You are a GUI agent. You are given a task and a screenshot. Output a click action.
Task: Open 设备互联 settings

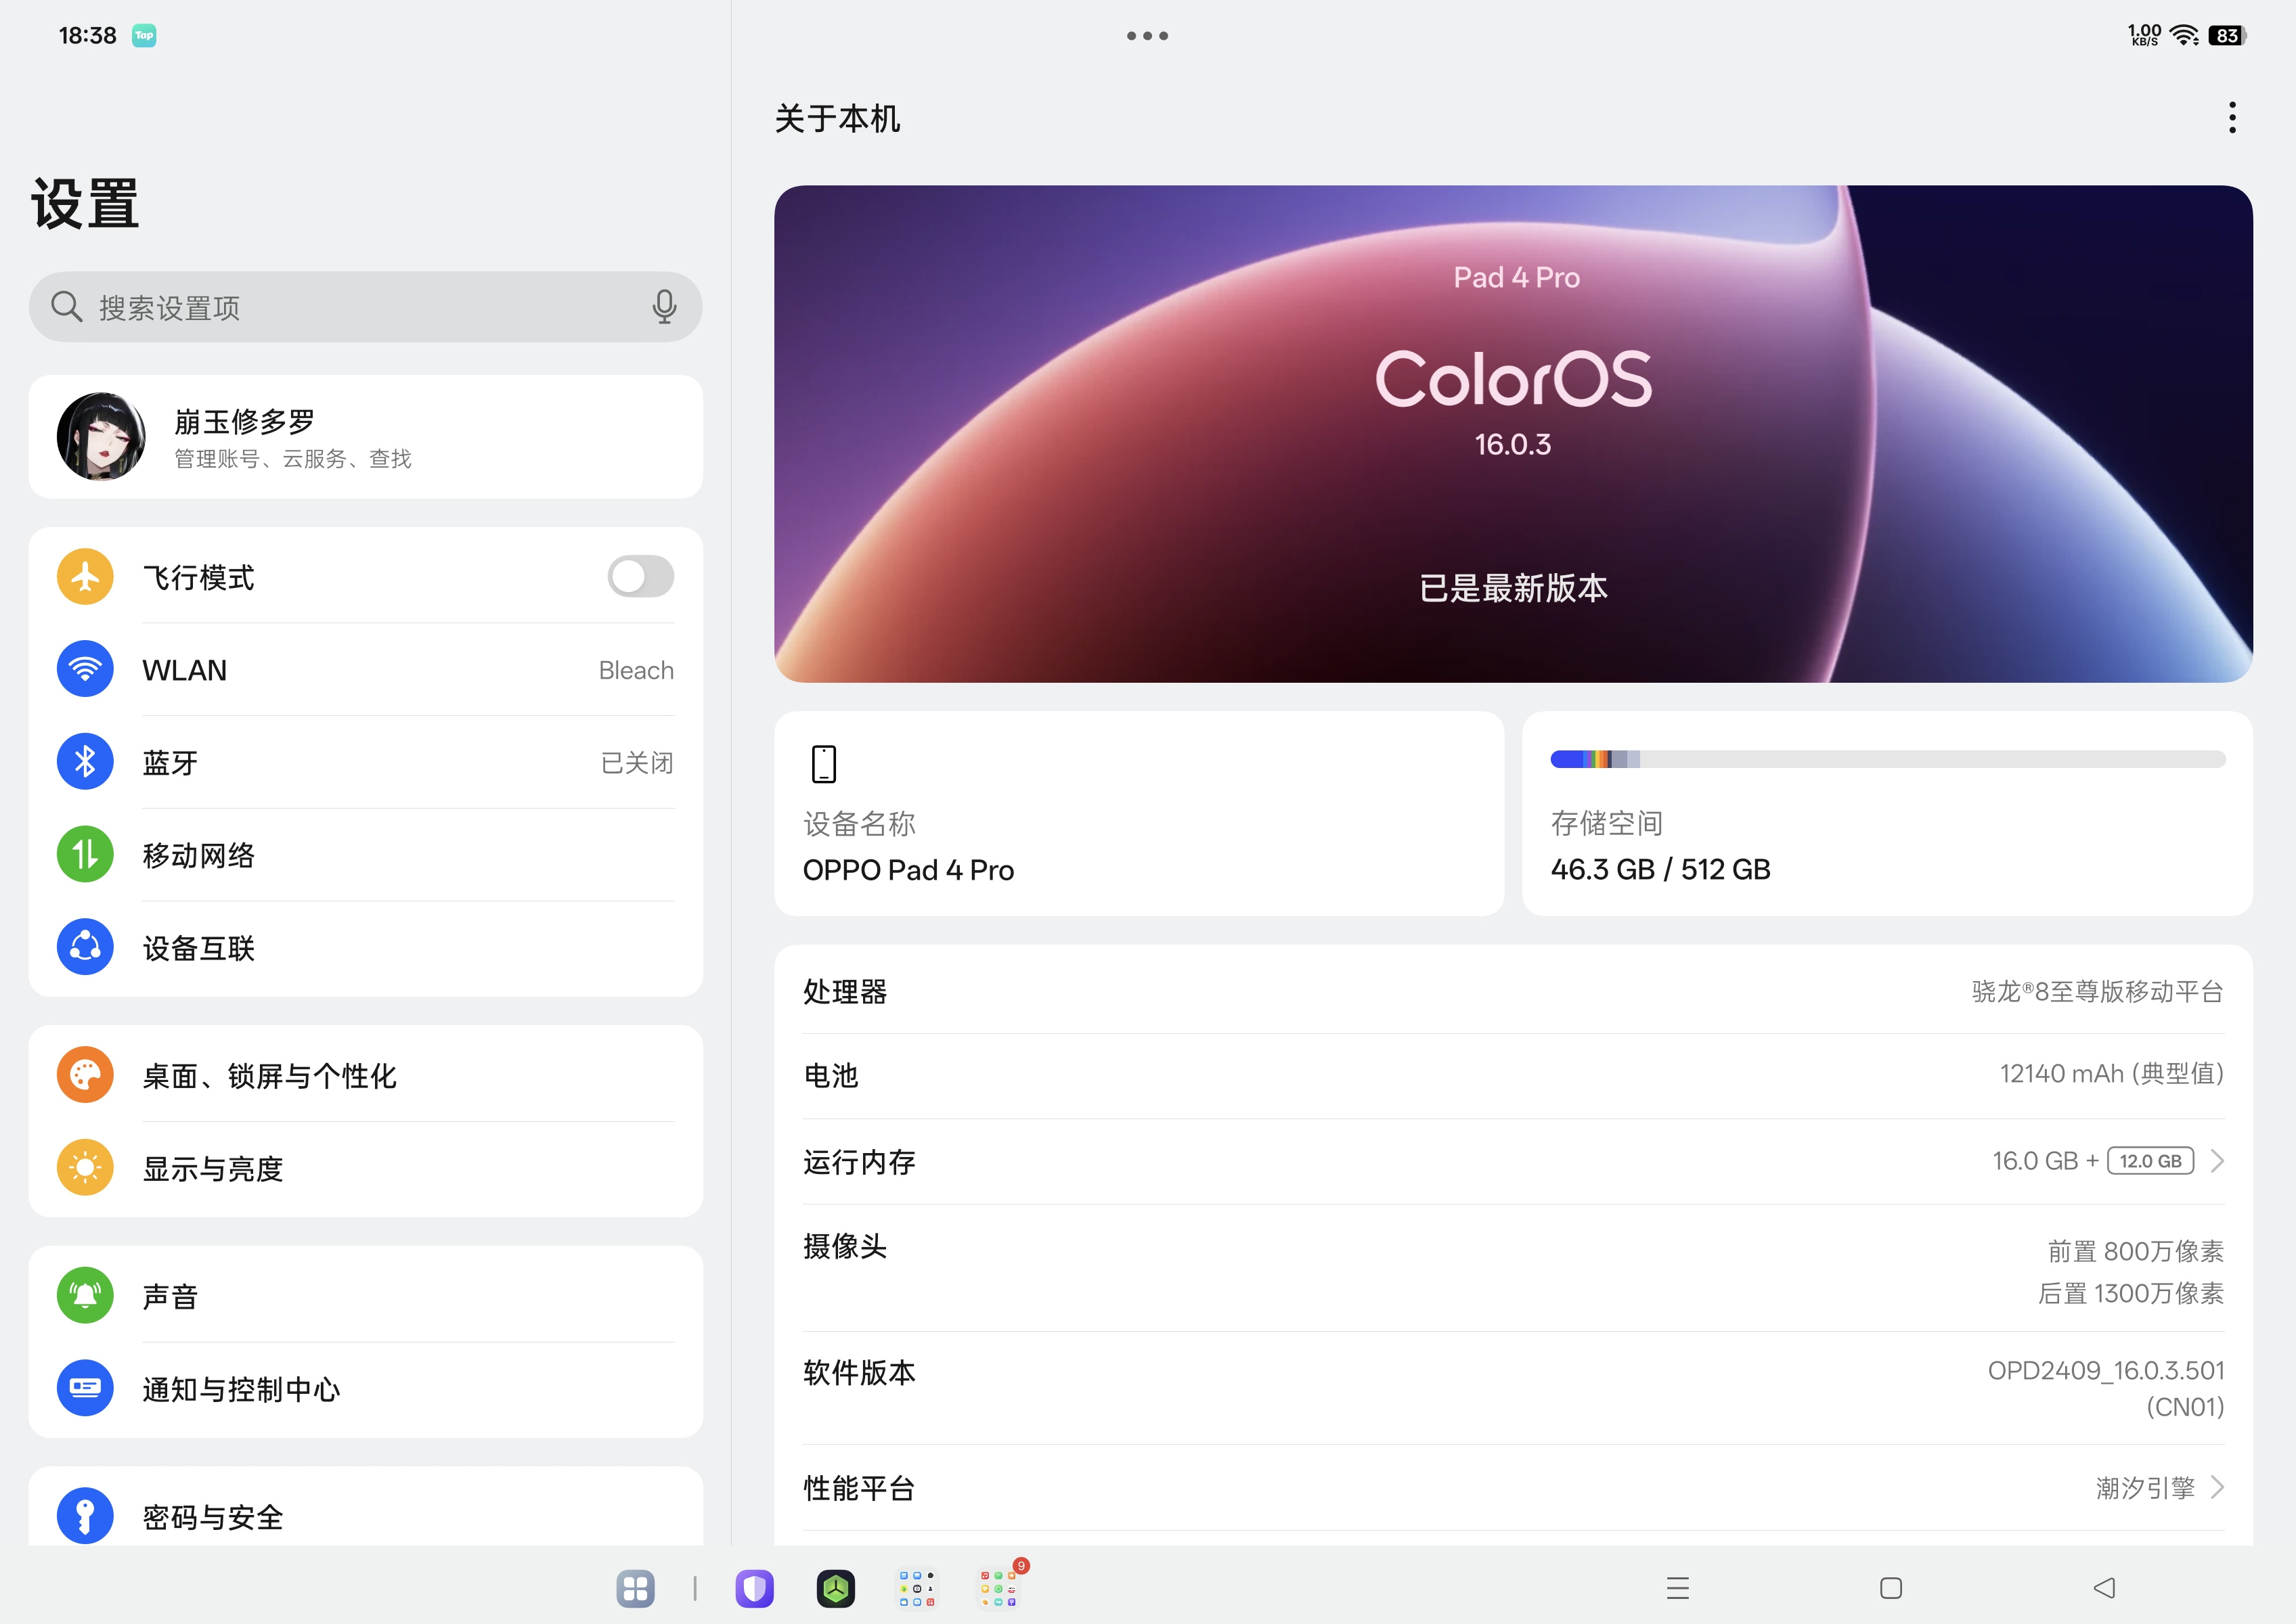click(x=365, y=947)
